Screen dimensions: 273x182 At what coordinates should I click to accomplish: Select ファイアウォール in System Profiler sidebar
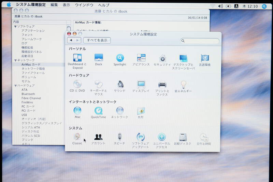[x=33, y=73]
